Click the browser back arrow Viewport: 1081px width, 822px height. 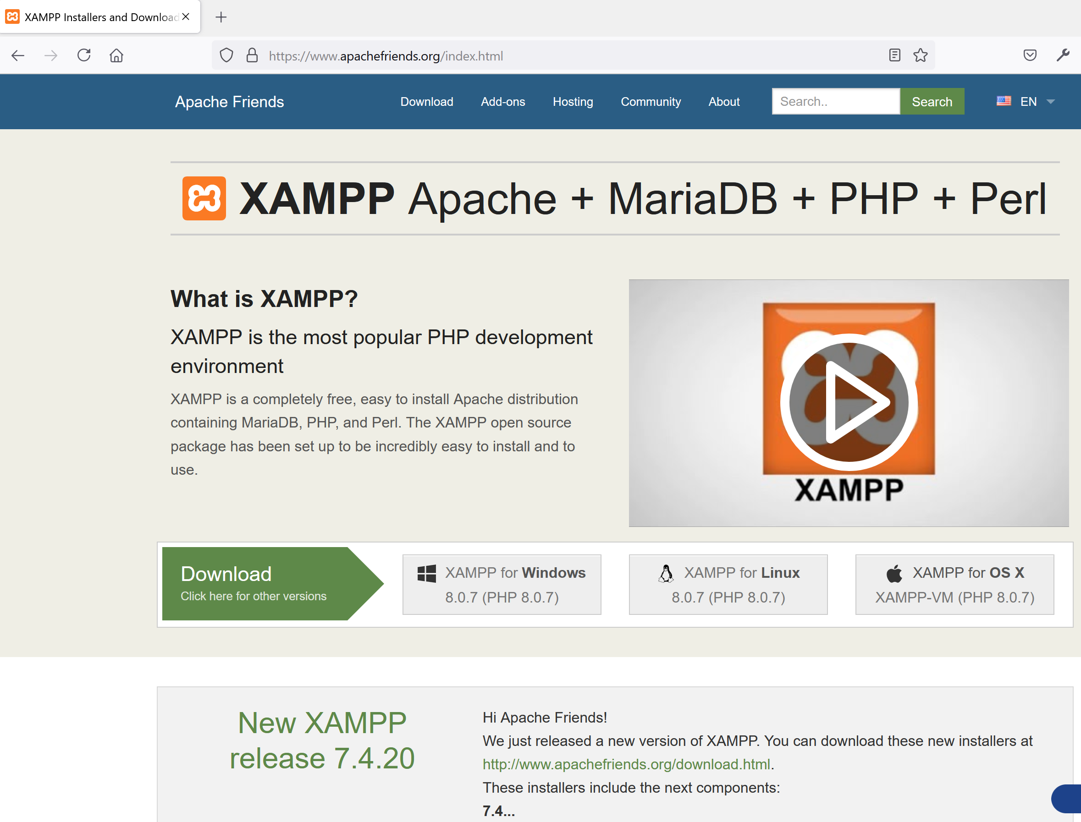click(18, 55)
